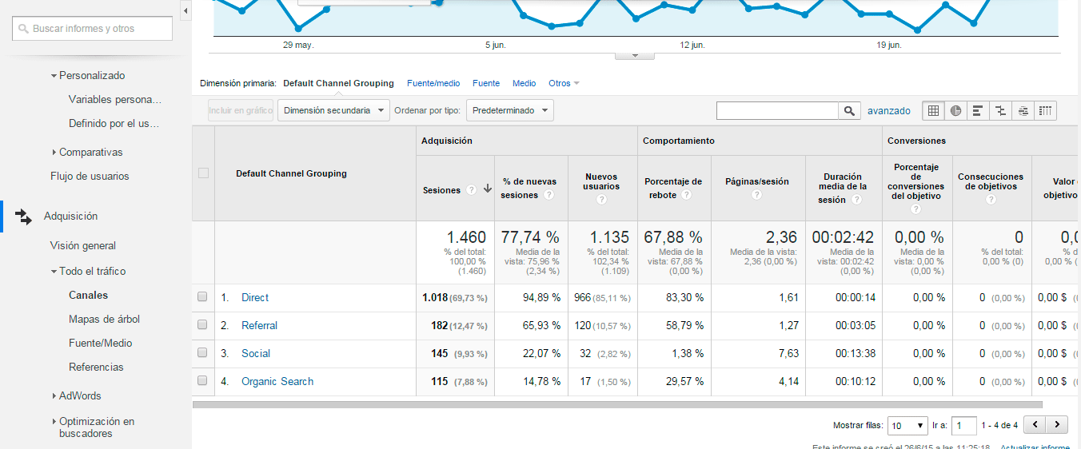Image resolution: width=1081 pixels, height=449 pixels.
Task: Click help icon for Porcentaje de rebote
Action: coord(686,195)
